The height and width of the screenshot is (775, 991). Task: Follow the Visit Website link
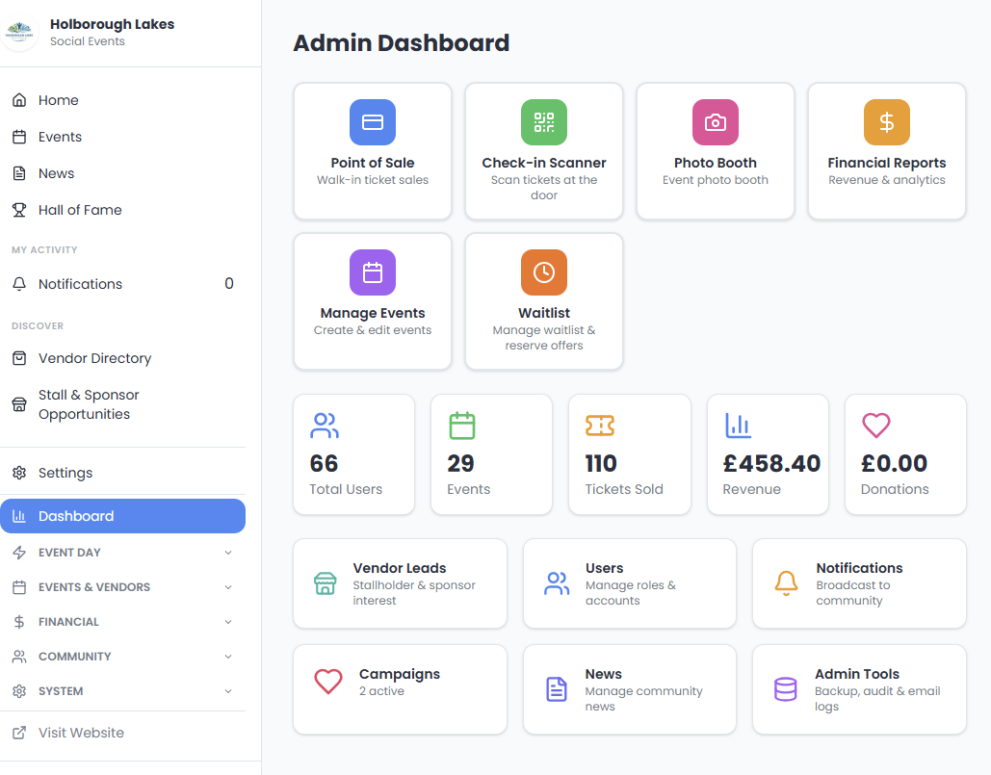(122, 733)
